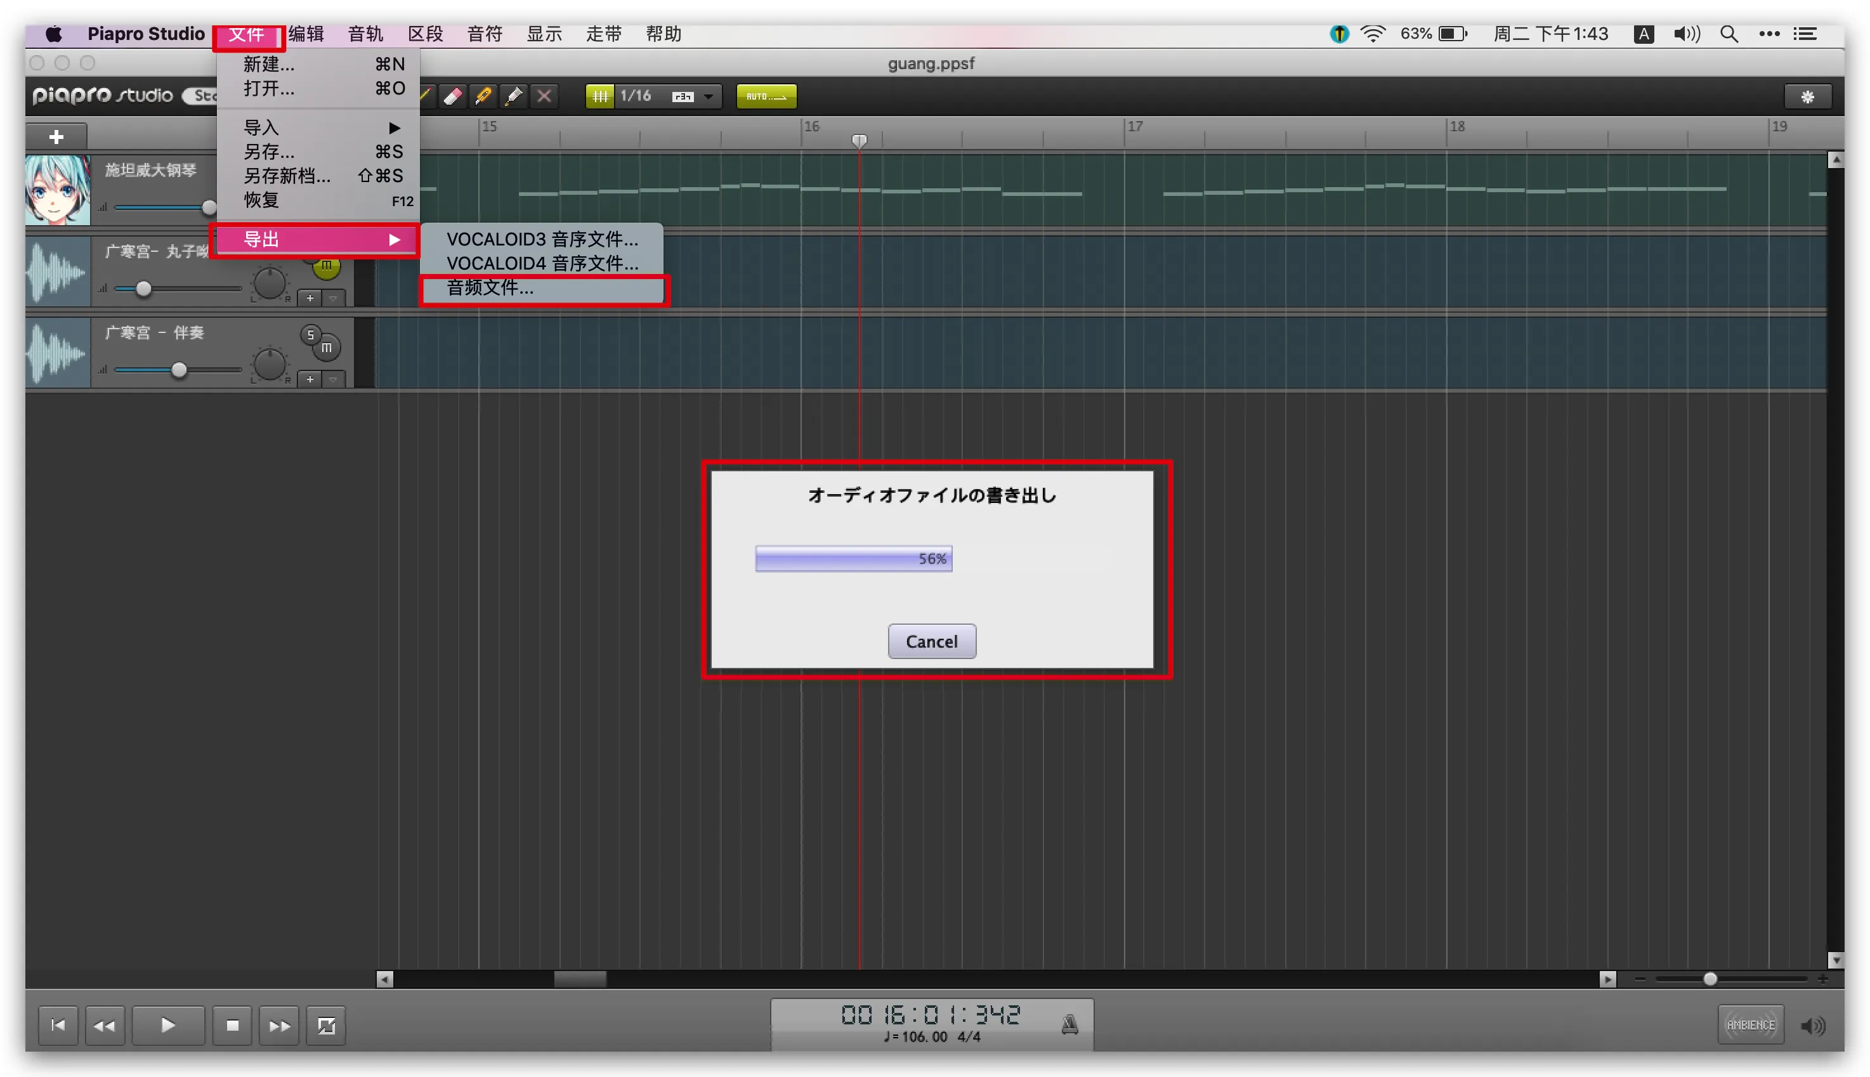The height and width of the screenshot is (1077, 1870).
Task: Adjust the 施坦威大钢琴 track volume slider
Action: coord(209,207)
